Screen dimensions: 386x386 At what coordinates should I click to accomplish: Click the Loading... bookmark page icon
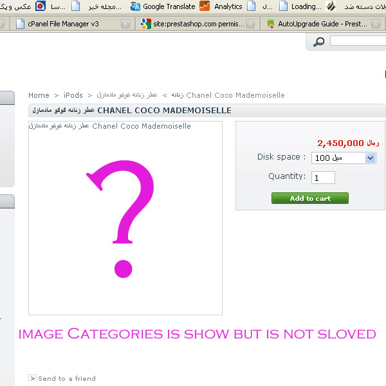[x=283, y=6]
